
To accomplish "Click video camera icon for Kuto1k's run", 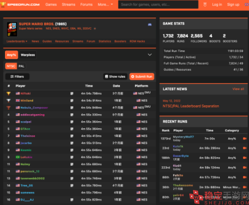I will pyautogui.click(x=245, y=148).
